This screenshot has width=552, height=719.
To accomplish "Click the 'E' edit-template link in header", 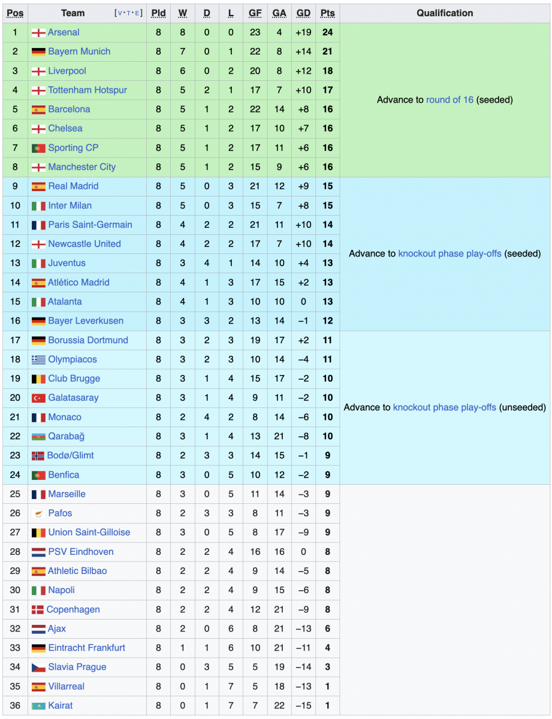I will [137, 13].
